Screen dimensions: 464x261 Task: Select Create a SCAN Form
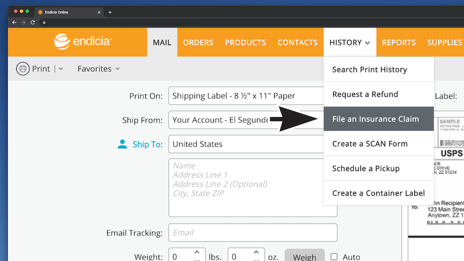(379, 144)
